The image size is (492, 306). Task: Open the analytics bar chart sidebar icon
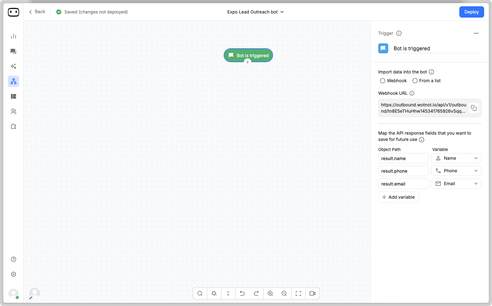[14, 36]
